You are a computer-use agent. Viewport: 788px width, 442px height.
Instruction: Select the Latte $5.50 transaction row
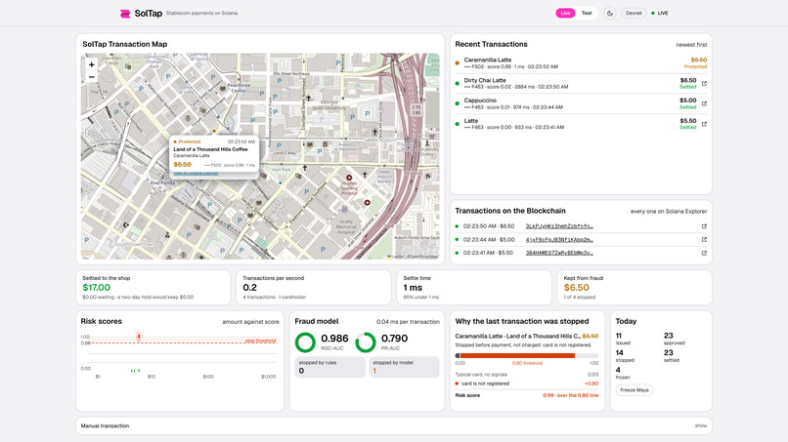click(x=581, y=124)
